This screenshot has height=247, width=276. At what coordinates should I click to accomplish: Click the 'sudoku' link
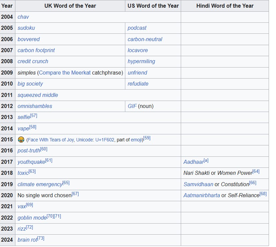pyautogui.click(x=26, y=28)
